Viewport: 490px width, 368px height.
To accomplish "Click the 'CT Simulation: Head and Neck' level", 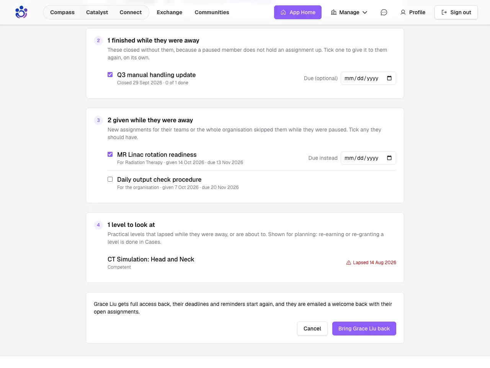I will (x=151, y=259).
